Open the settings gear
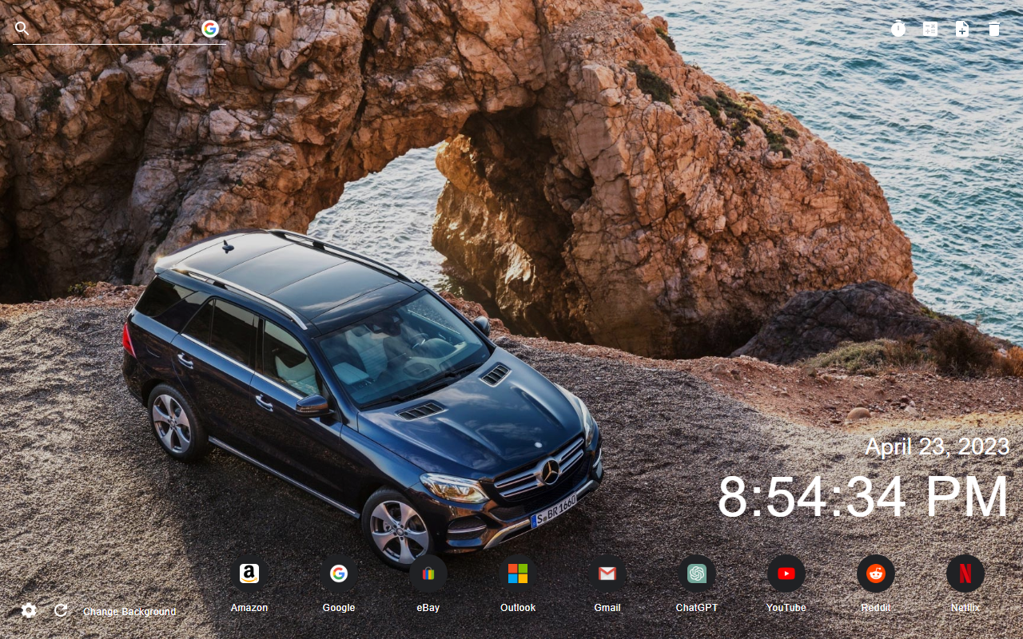This screenshot has width=1023, height=639. coord(28,609)
